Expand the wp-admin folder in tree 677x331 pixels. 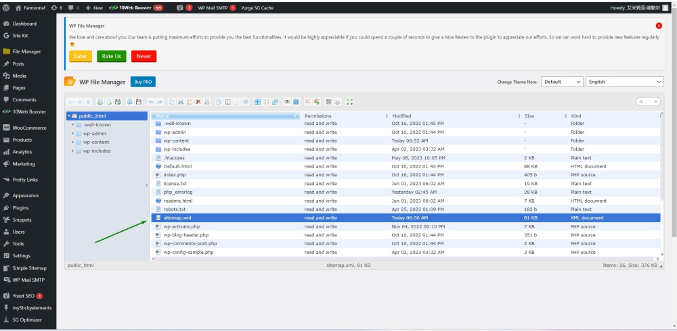click(73, 134)
